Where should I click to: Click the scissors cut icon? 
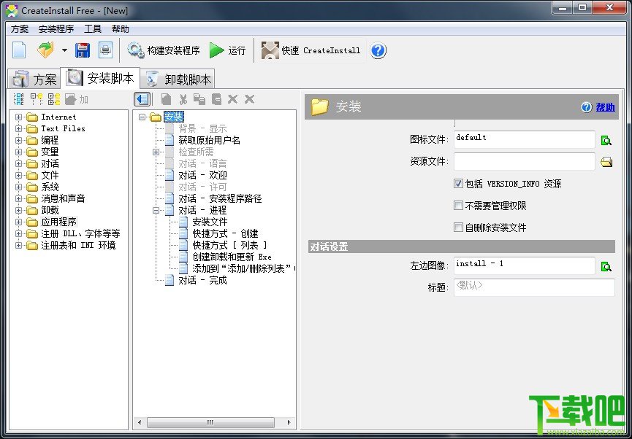click(x=183, y=99)
